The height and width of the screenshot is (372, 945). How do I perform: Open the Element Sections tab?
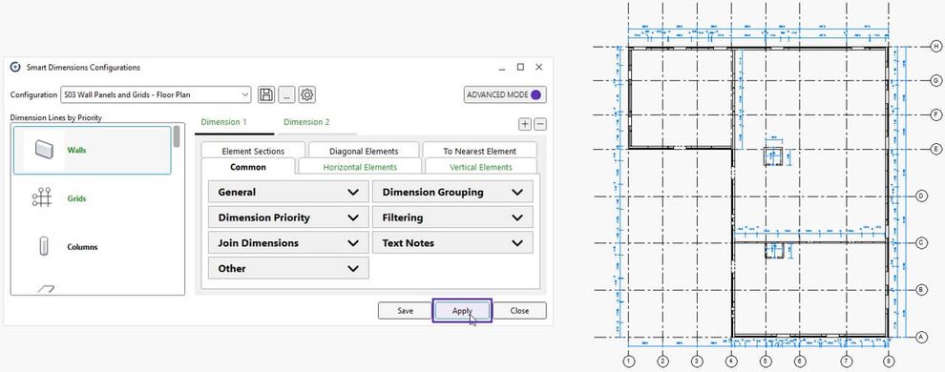[253, 151]
